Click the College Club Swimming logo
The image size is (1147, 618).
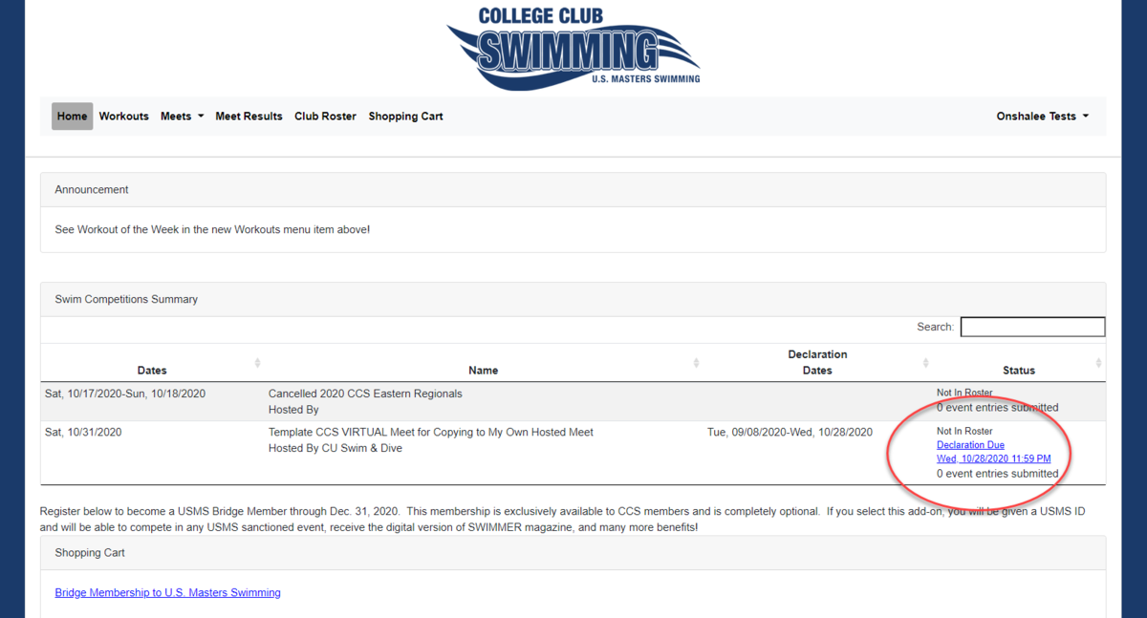click(573, 47)
